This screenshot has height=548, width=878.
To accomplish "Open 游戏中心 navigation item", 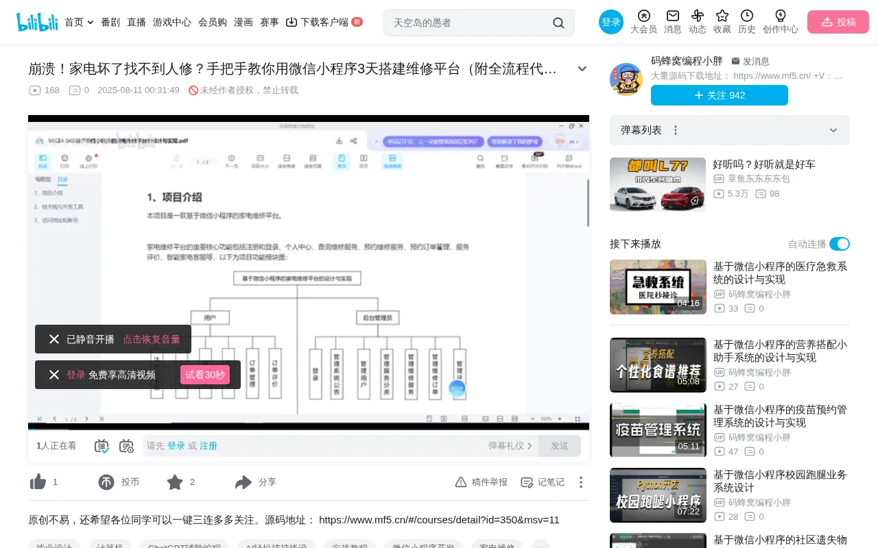I will pyautogui.click(x=172, y=22).
